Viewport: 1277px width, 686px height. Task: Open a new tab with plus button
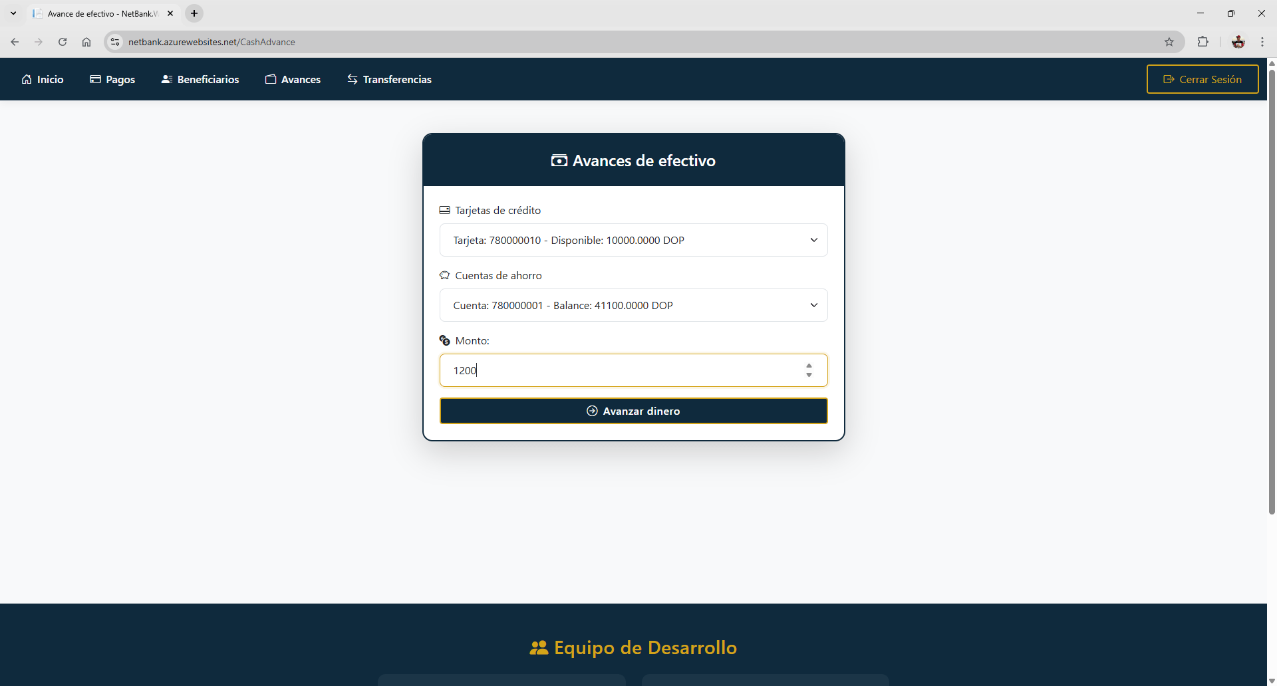point(194,13)
